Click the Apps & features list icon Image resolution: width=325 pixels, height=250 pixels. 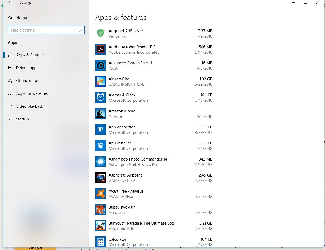tap(10, 55)
